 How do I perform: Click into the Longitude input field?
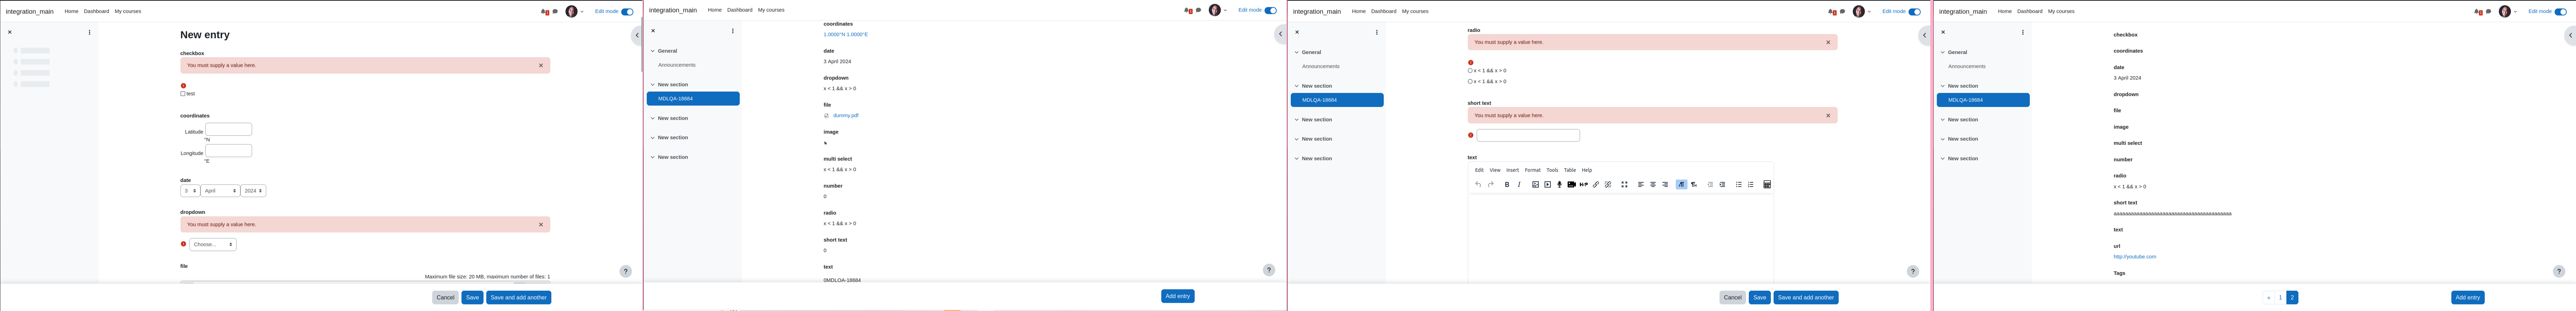pos(229,151)
